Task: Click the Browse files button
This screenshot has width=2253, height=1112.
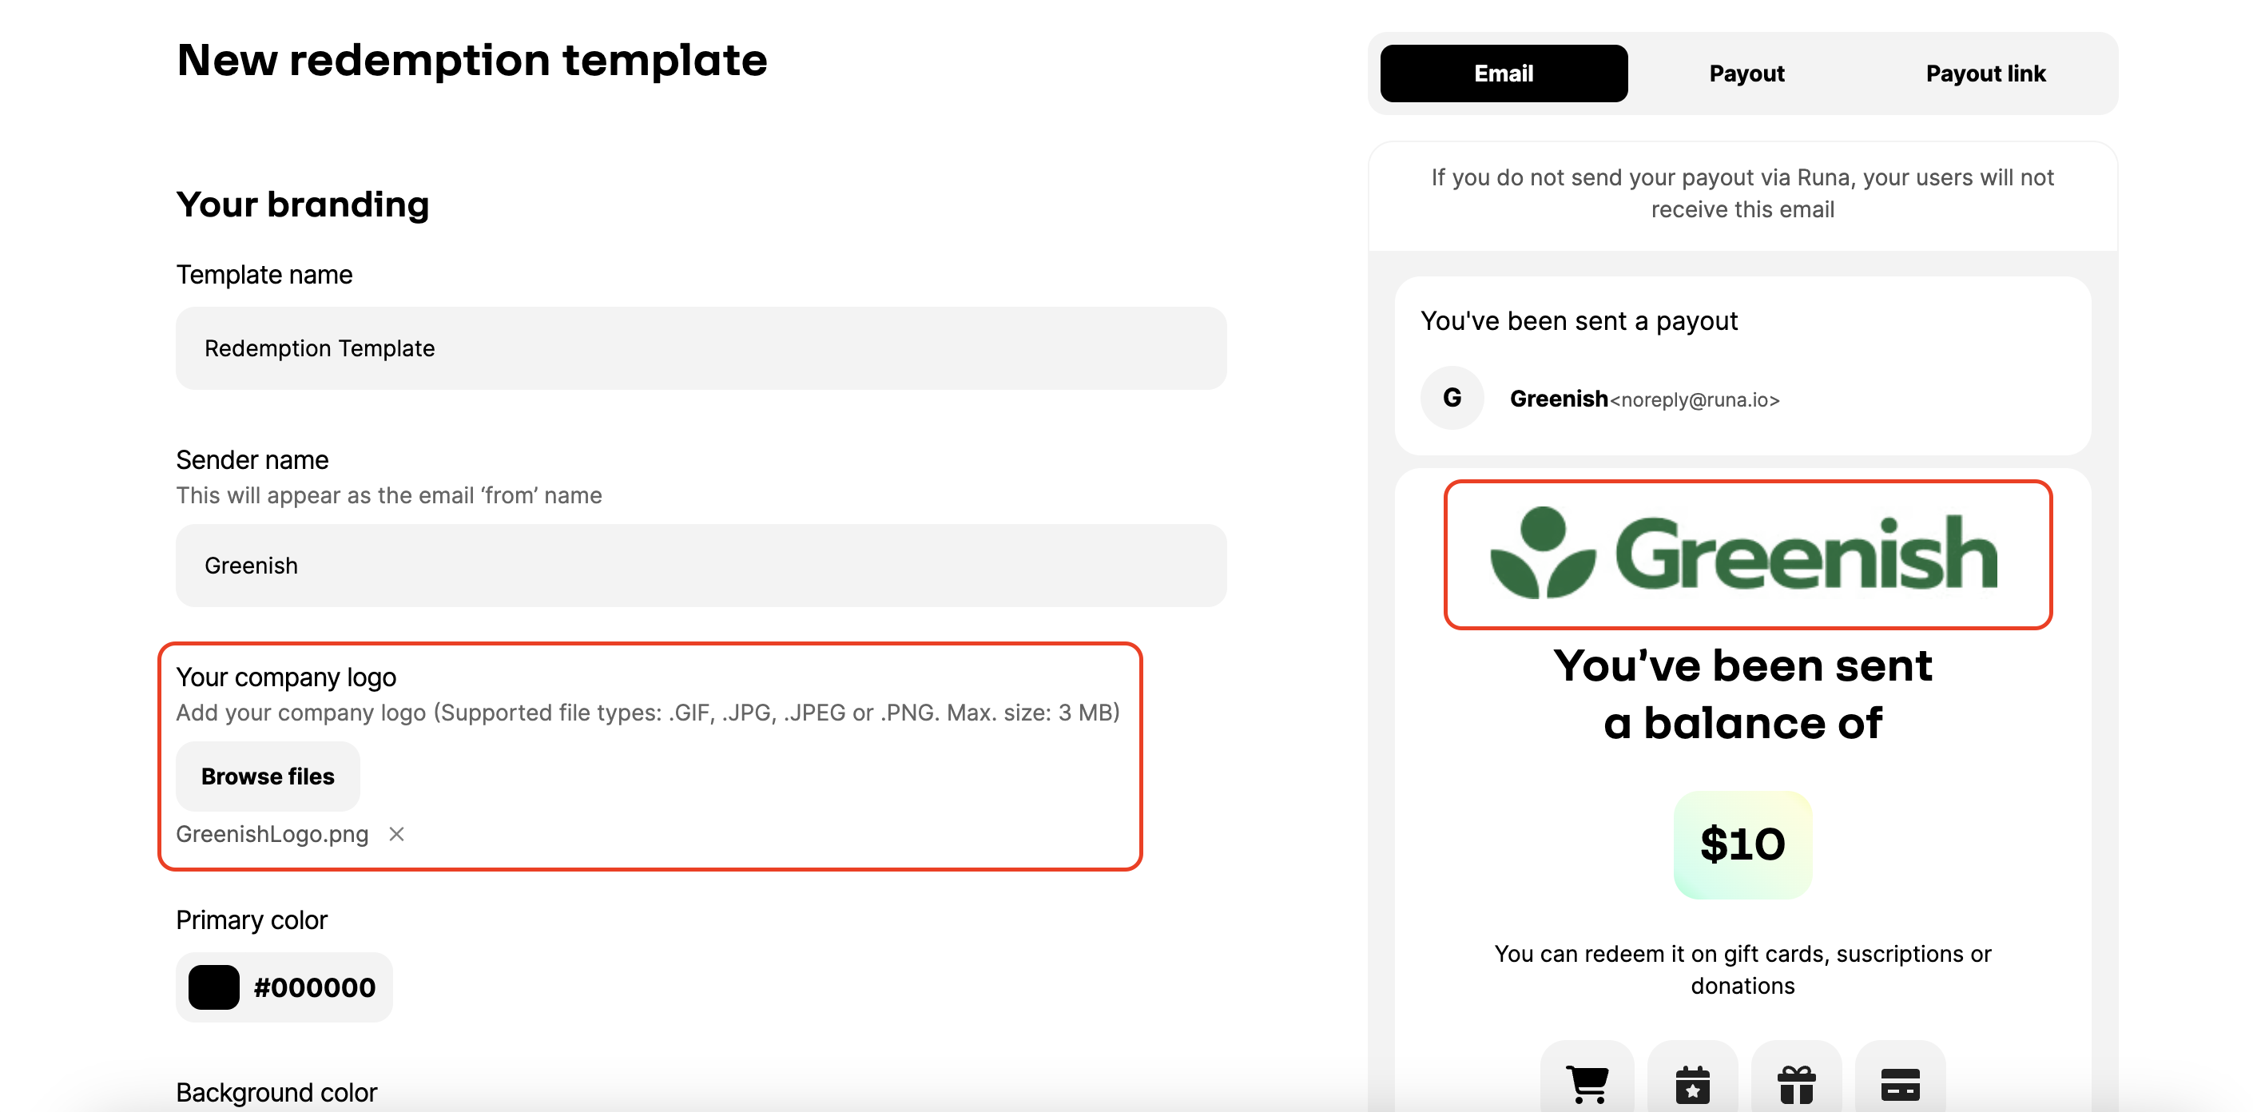Action: 268,776
